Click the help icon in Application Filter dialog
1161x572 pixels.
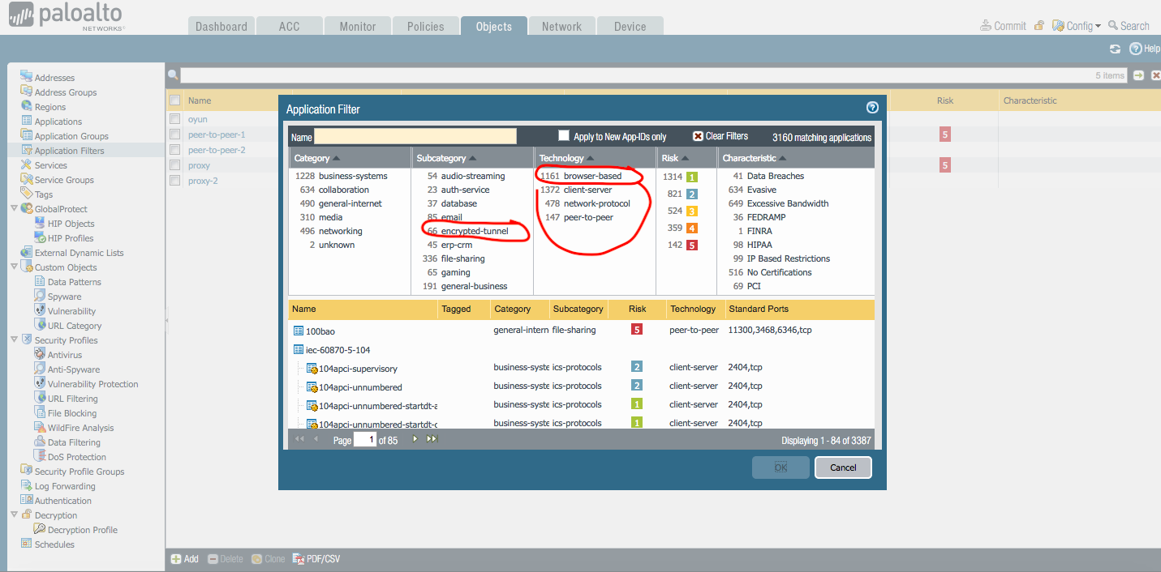click(872, 108)
